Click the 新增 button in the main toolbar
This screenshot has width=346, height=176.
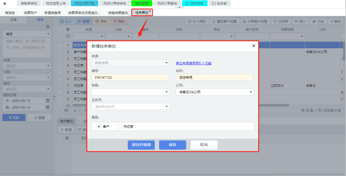[x=84, y=22]
